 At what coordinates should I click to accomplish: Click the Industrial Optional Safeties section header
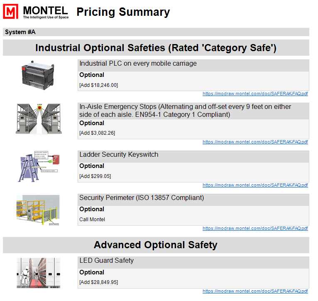click(x=156, y=48)
